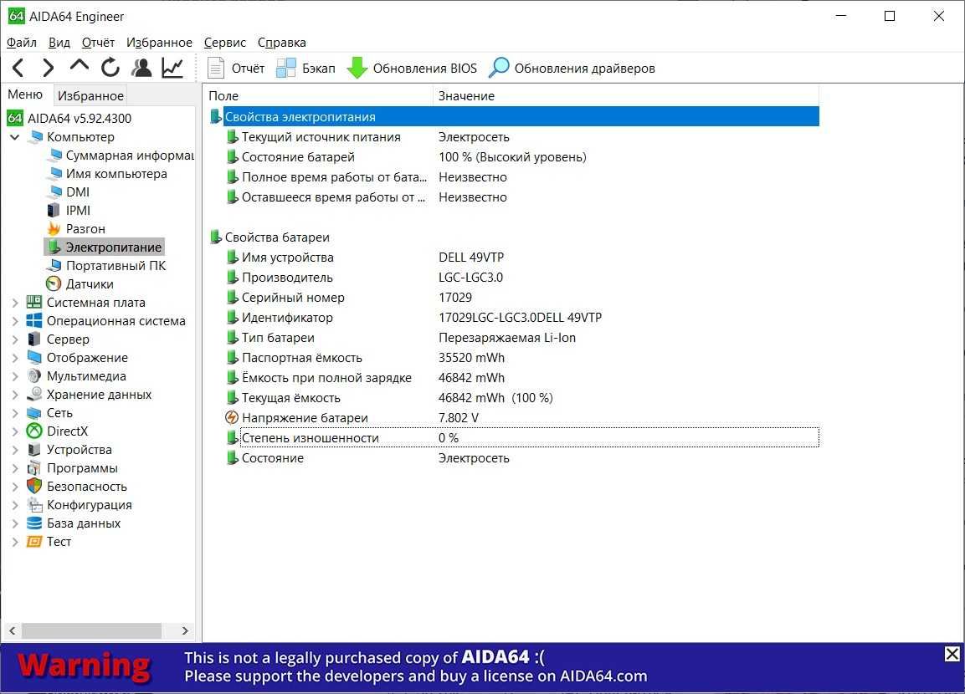The width and height of the screenshot is (965, 694).
Task: Click the Программы tree icon
Action: (34, 467)
